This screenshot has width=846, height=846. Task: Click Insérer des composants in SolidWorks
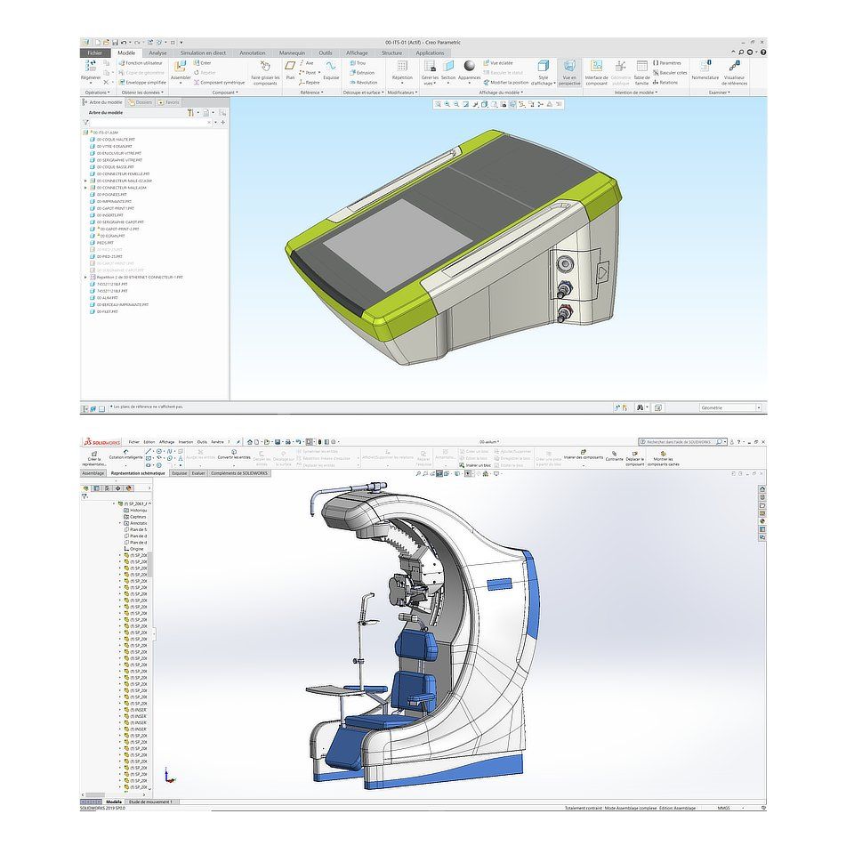[x=584, y=455]
